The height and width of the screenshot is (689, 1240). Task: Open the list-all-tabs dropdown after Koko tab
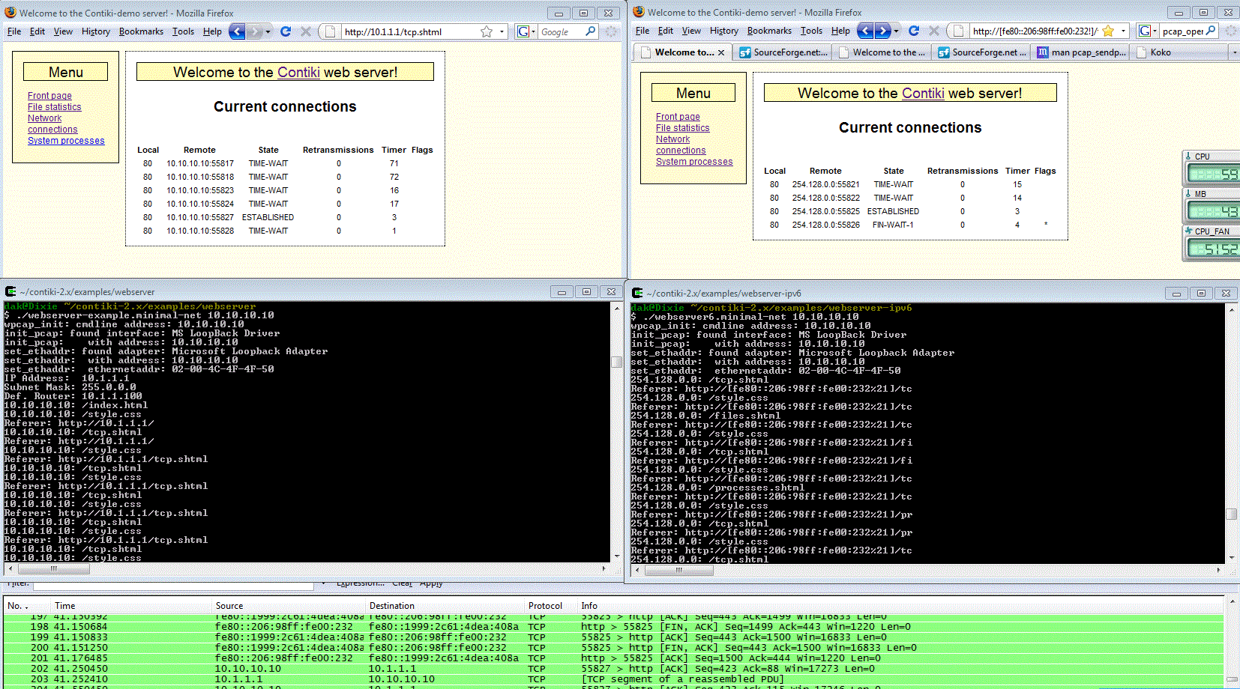[x=1234, y=52]
